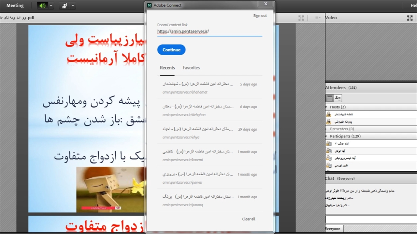Open the raise hand status dropdown arrow
Screen dimensions: 417x234
[x=73, y=6]
